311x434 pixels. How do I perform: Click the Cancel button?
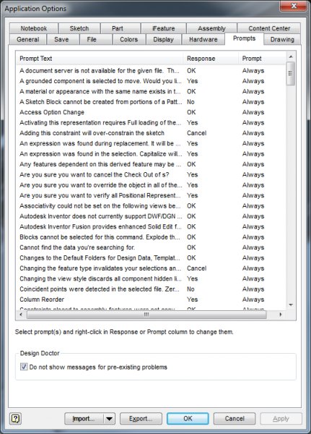click(x=235, y=419)
